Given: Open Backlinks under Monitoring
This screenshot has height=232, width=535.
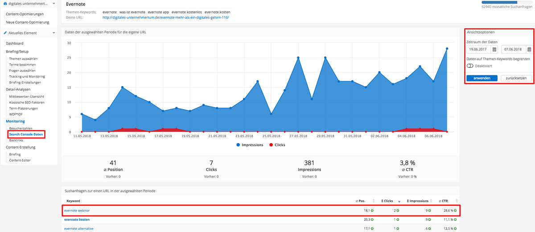Looking at the screenshot, I should pos(16,141).
